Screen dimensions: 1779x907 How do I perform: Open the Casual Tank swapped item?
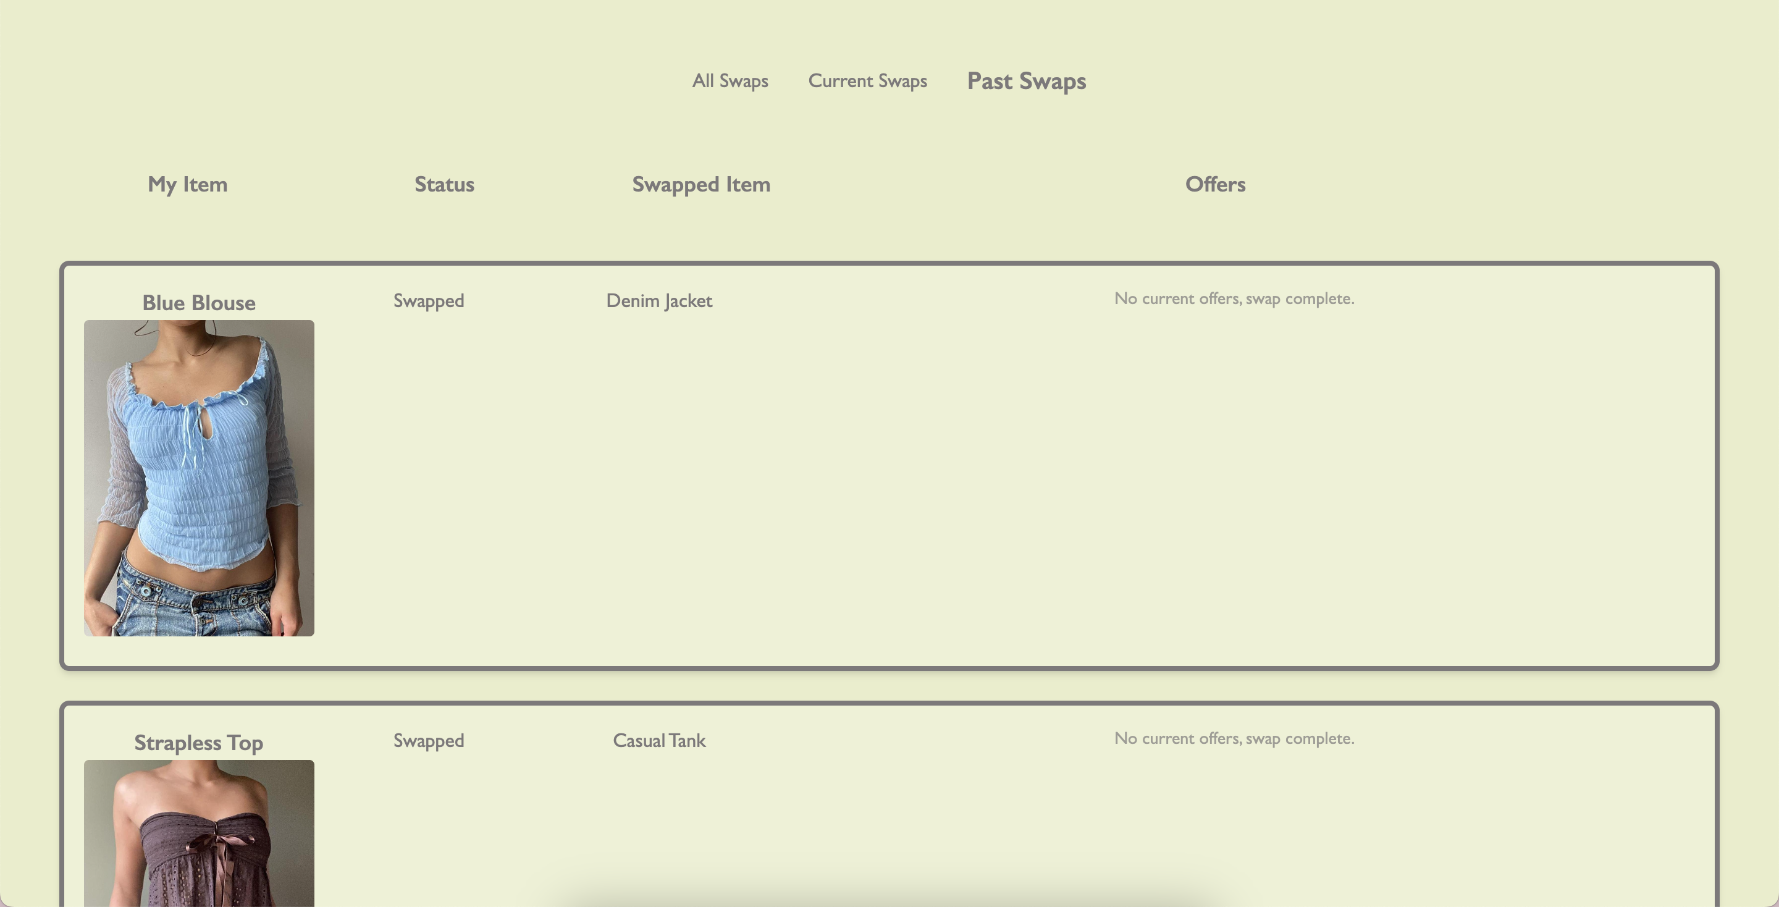659,741
